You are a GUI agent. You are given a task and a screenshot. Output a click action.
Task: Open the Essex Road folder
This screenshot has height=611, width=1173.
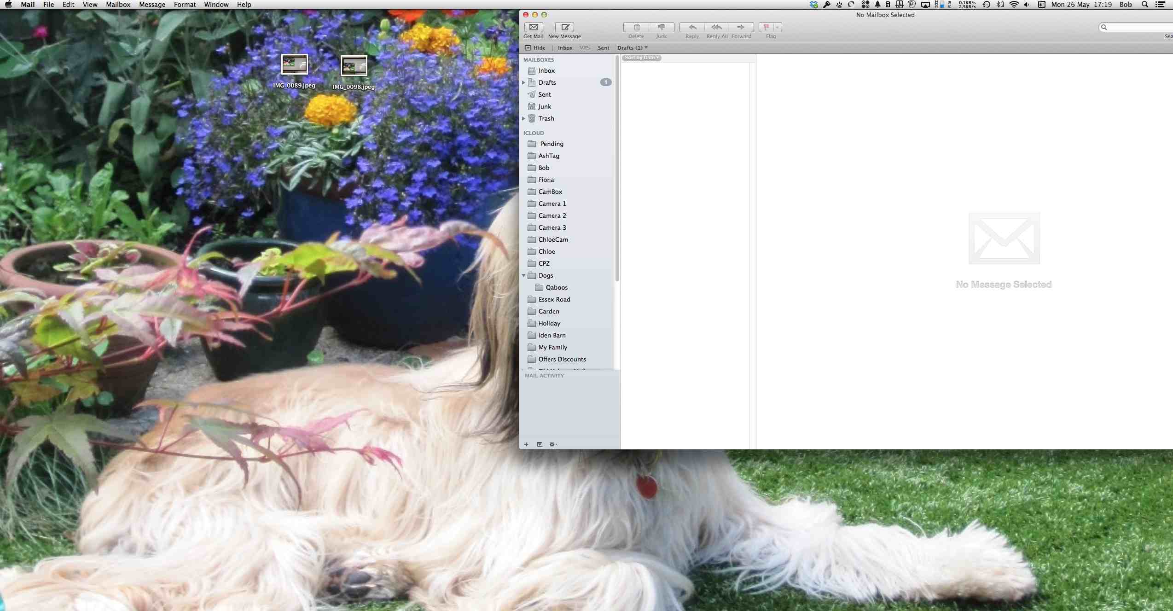coord(554,299)
